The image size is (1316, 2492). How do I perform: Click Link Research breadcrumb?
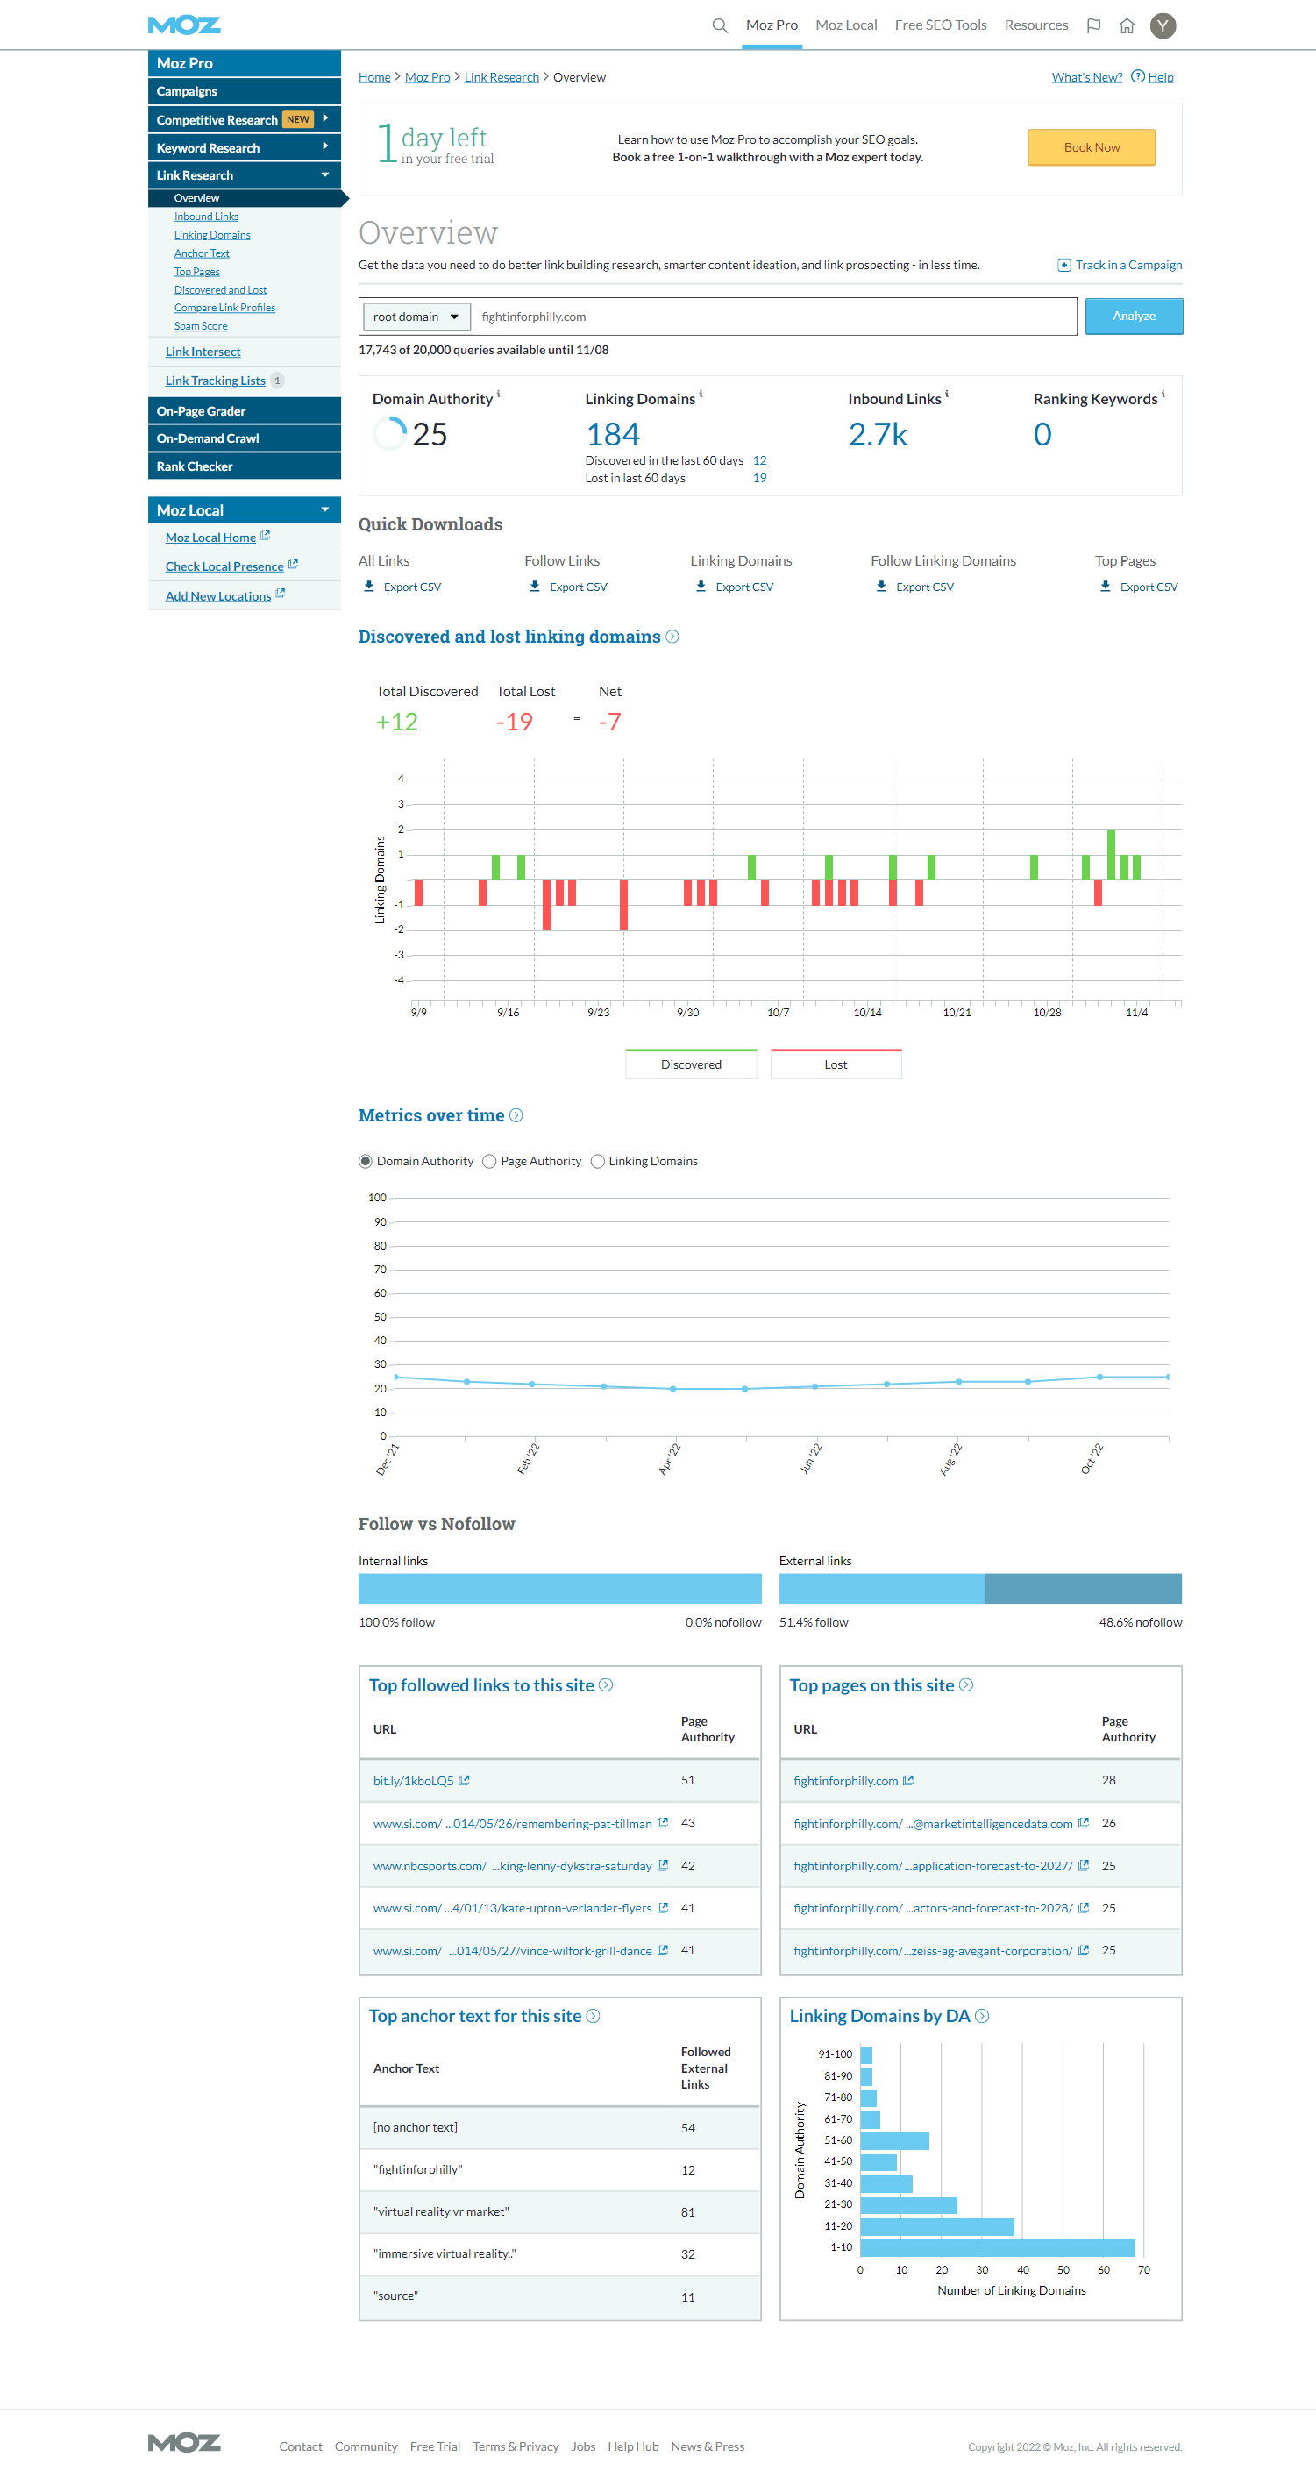click(x=502, y=77)
